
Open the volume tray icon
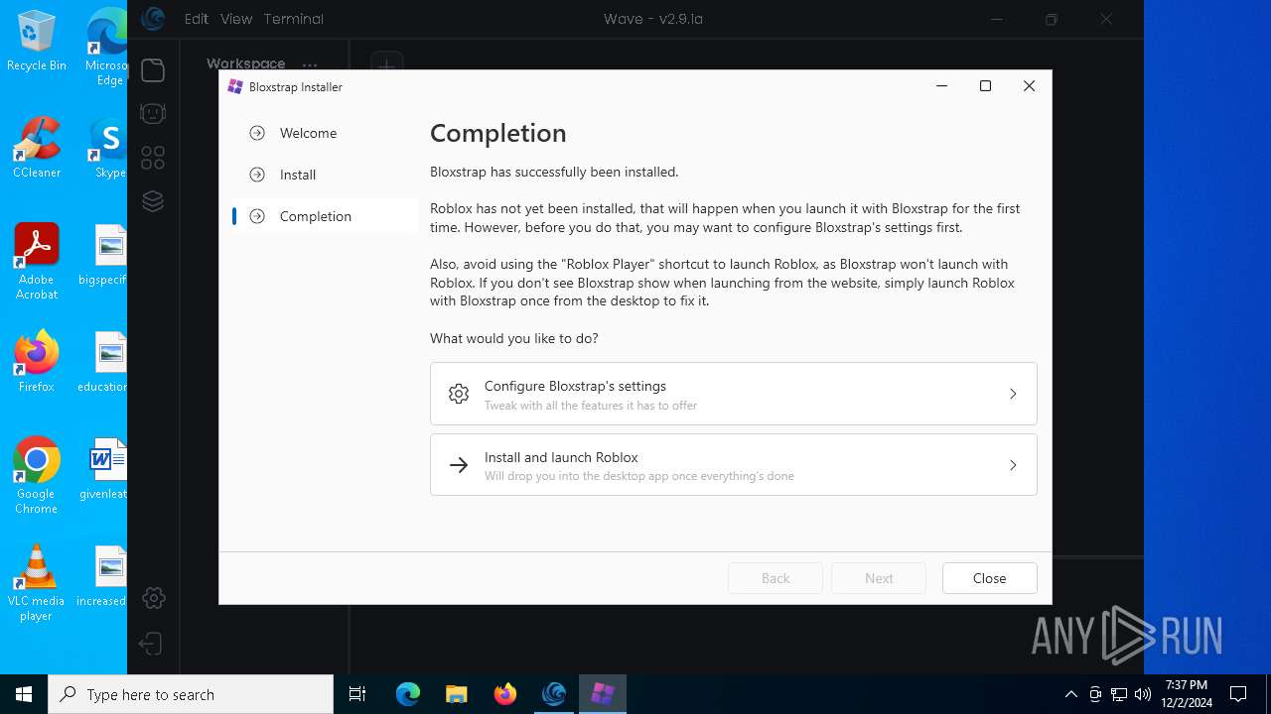click(x=1142, y=694)
